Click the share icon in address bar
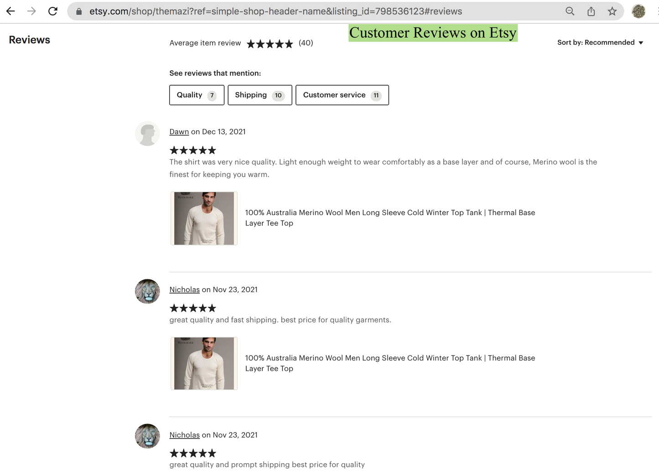Image resolution: width=659 pixels, height=475 pixels. [591, 11]
